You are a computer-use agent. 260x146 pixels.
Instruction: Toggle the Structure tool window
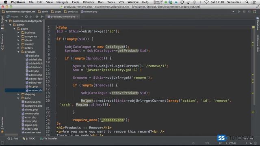pos(2,42)
